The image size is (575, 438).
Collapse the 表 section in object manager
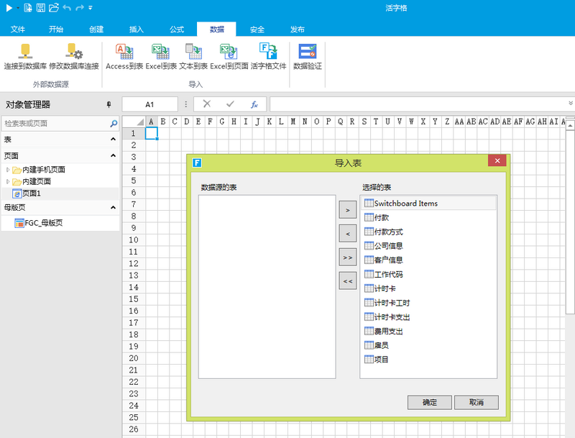click(x=113, y=140)
